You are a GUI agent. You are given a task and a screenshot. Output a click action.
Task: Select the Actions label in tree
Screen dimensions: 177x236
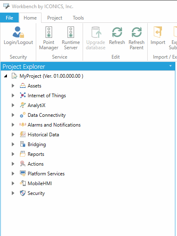click(x=36, y=164)
